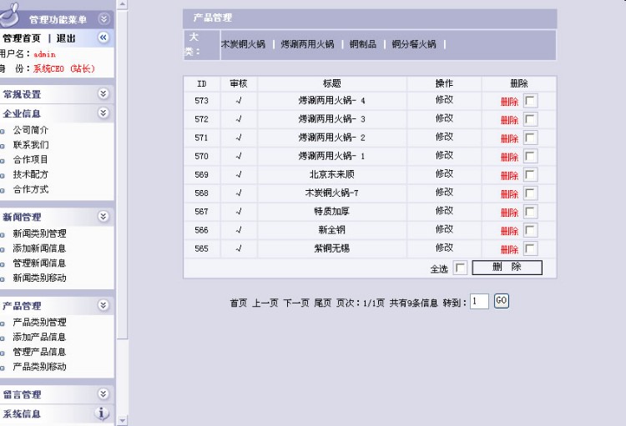Click 修改 for 北京东来顺

point(444,173)
